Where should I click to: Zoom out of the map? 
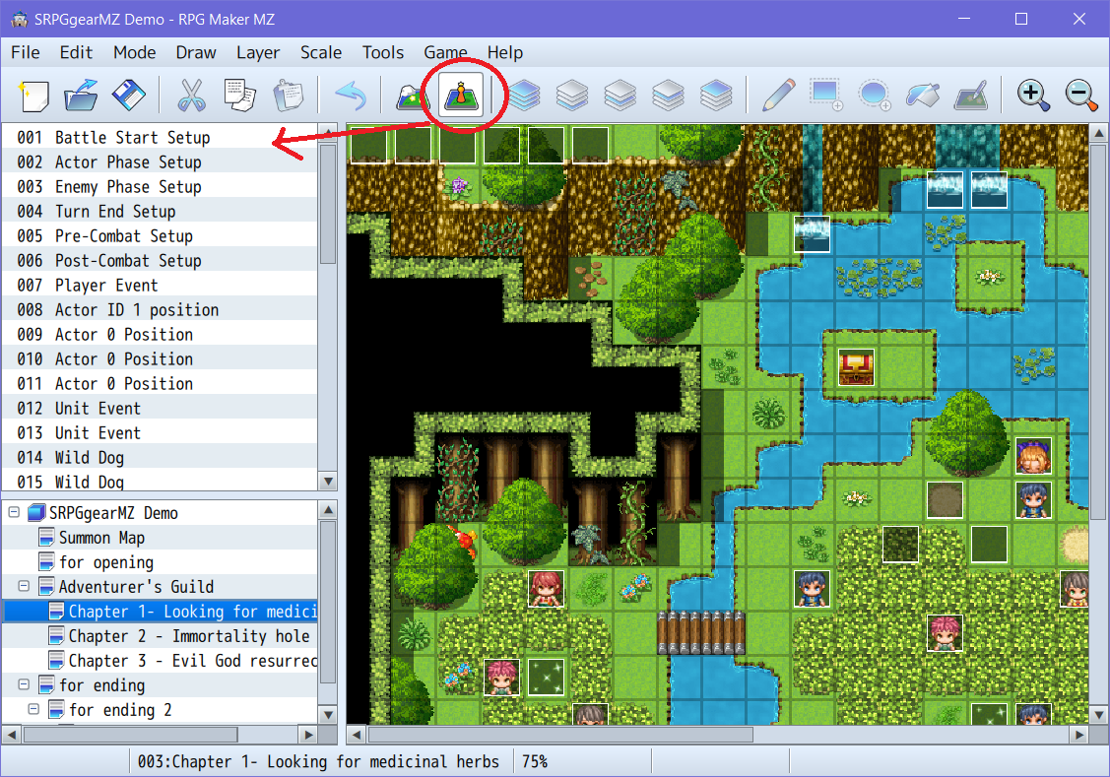point(1081,95)
